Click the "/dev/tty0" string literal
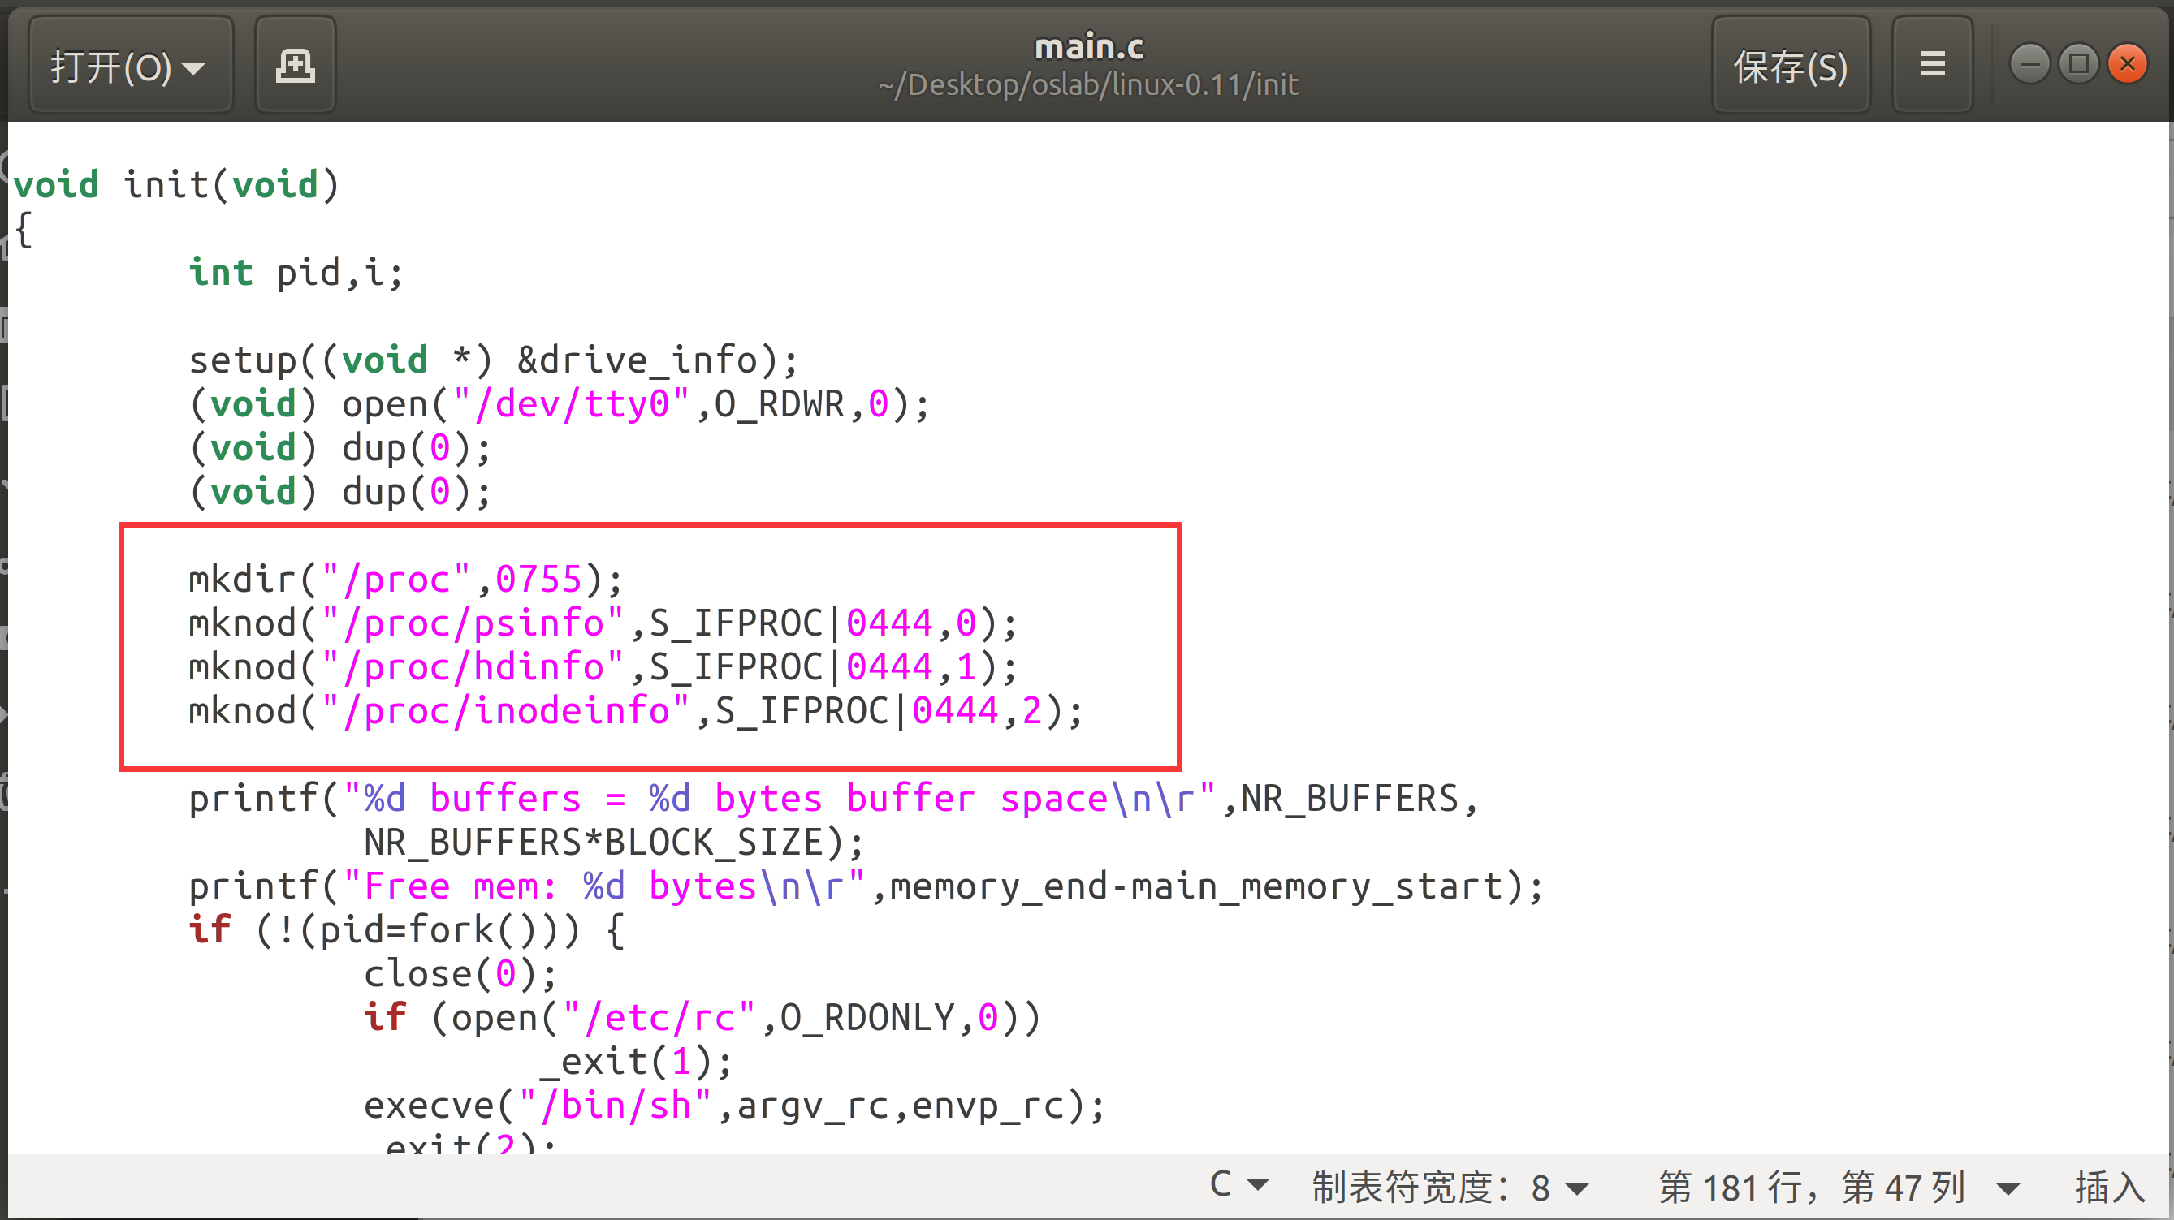This screenshot has width=2174, height=1220. [x=572, y=404]
